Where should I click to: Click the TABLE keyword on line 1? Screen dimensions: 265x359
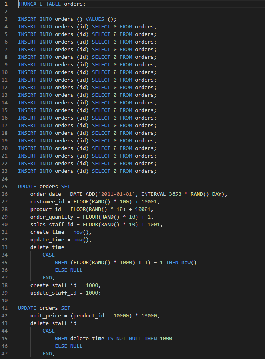coord(53,4)
